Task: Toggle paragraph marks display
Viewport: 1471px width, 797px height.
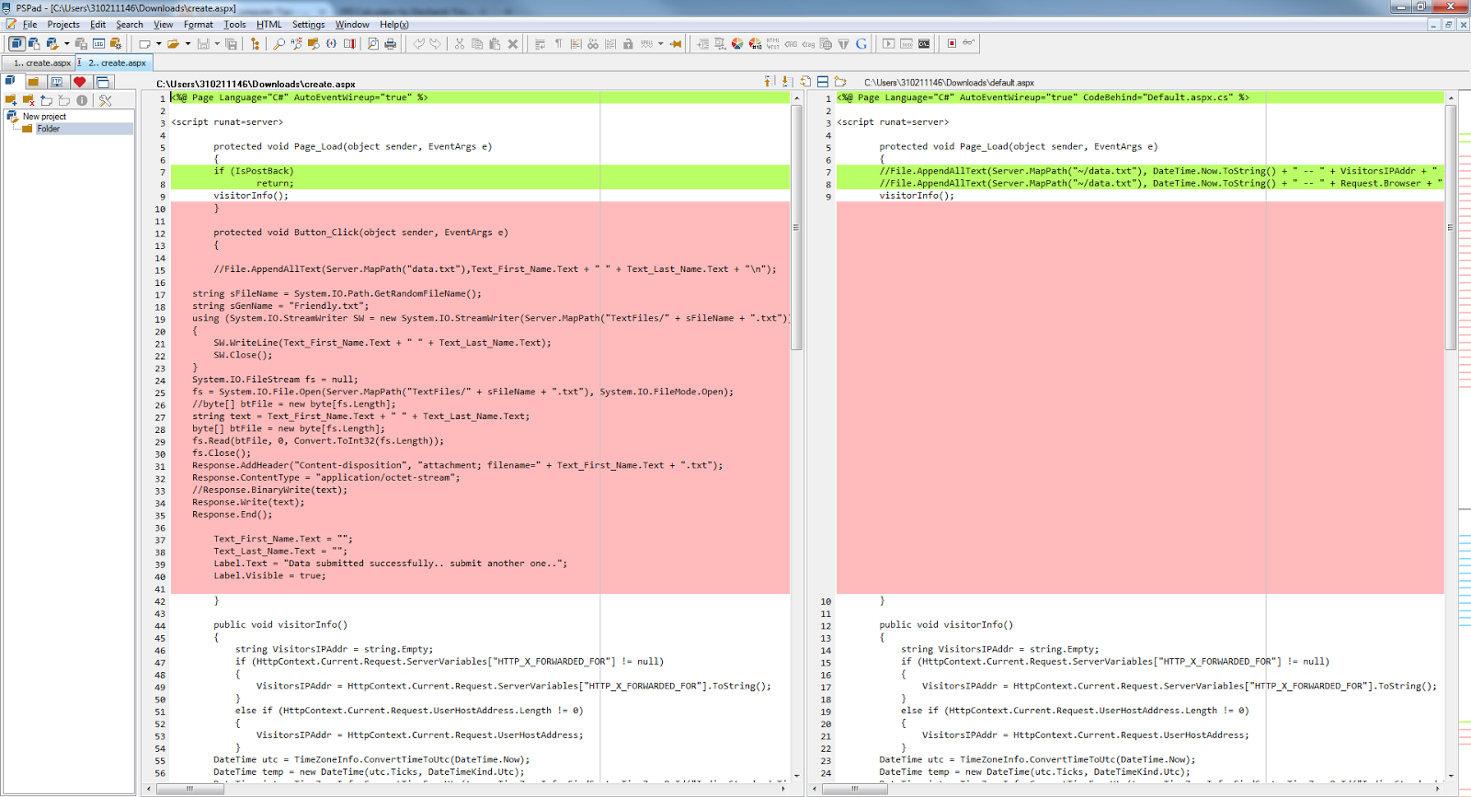Action: point(558,43)
